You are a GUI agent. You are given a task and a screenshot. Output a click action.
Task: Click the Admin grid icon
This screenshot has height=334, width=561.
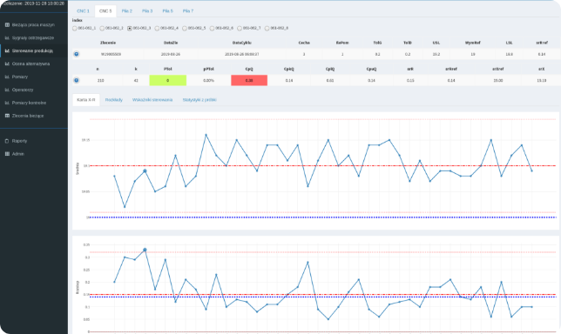[x=7, y=154]
